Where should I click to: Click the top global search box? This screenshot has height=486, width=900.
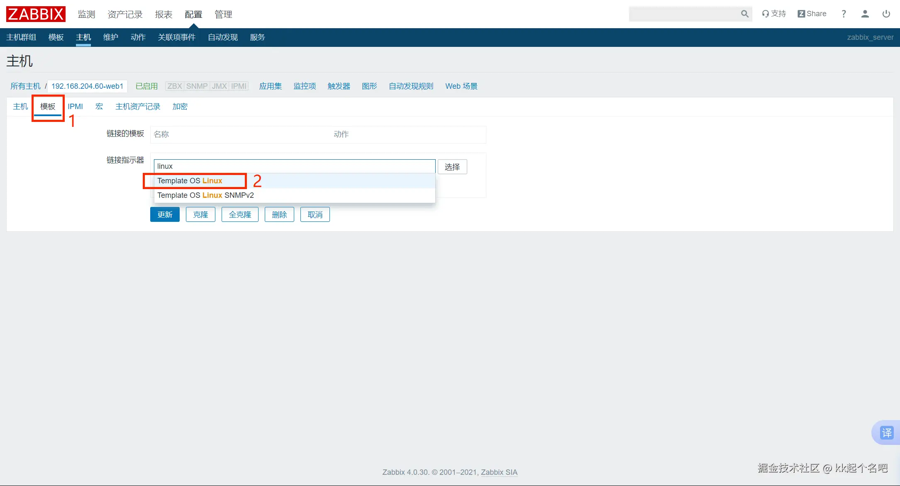coord(684,14)
